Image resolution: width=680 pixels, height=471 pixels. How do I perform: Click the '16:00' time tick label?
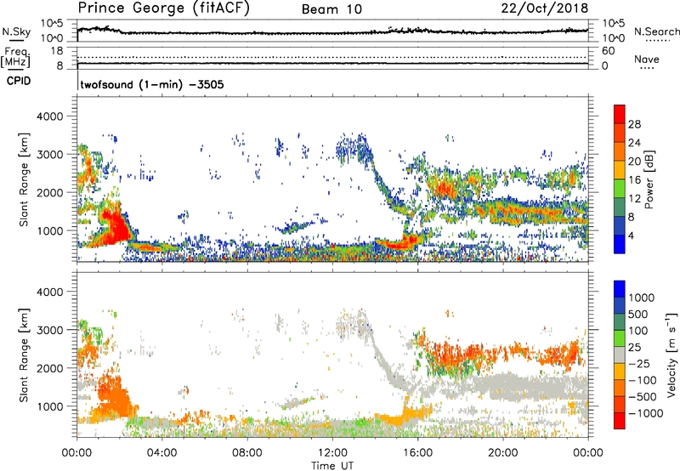point(417,453)
